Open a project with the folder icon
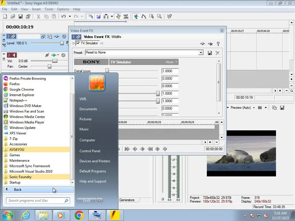Viewport: 295px width, 221px height. pyautogui.click(x=13, y=16)
